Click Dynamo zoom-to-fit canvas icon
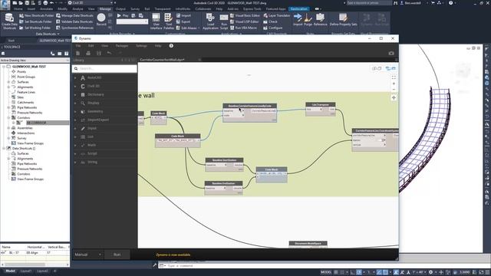Image resolution: width=491 pixels, height=276 pixels. point(394,77)
